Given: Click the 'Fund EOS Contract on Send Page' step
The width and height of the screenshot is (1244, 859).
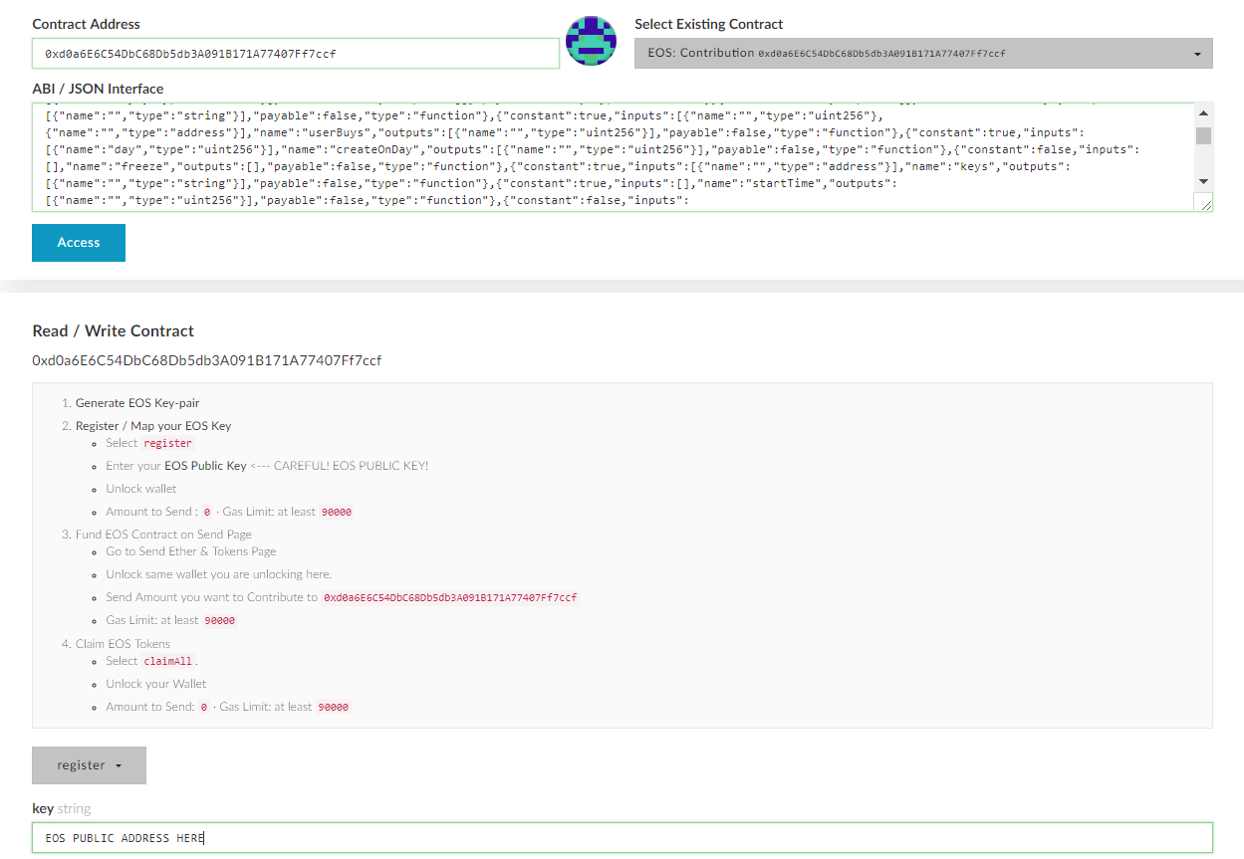Looking at the screenshot, I should [x=163, y=535].
